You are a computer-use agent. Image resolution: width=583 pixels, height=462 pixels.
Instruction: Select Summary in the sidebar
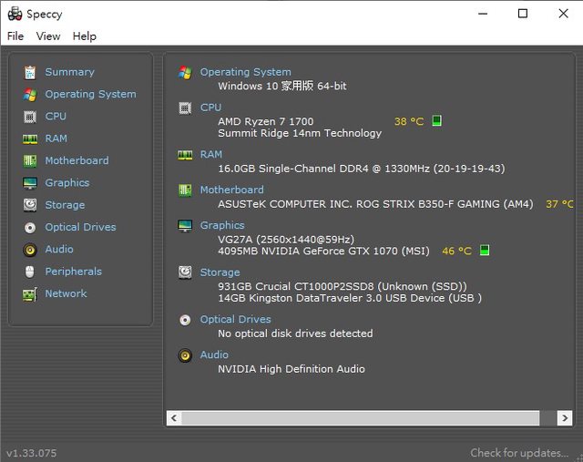point(69,72)
